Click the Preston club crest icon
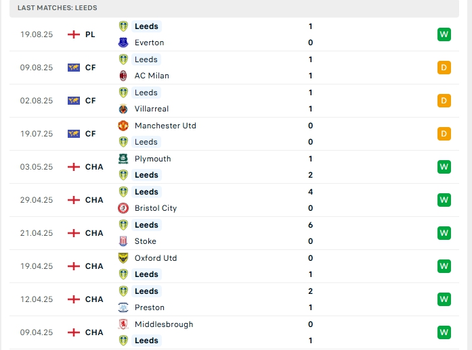Viewport: 472px width, 350px height. [x=123, y=307]
